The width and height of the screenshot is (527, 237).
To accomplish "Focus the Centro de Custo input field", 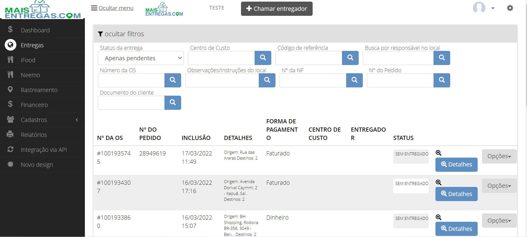I will pos(221,58).
